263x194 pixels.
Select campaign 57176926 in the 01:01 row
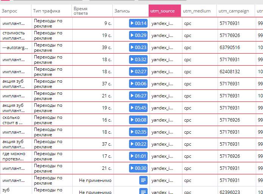(x=230, y=156)
